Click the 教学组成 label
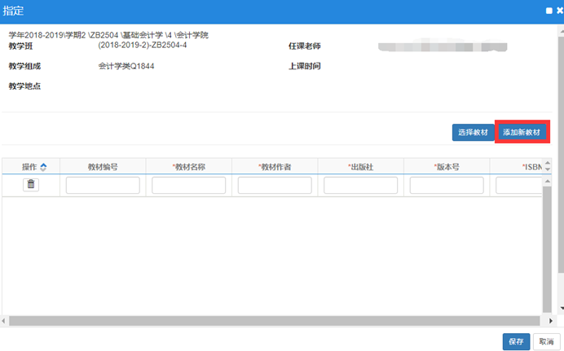The image size is (564, 351). click(24, 66)
